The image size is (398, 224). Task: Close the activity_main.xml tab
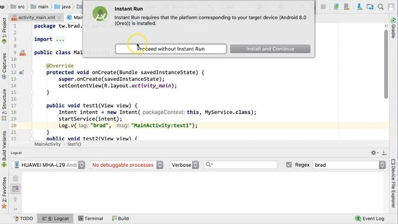click(x=59, y=17)
